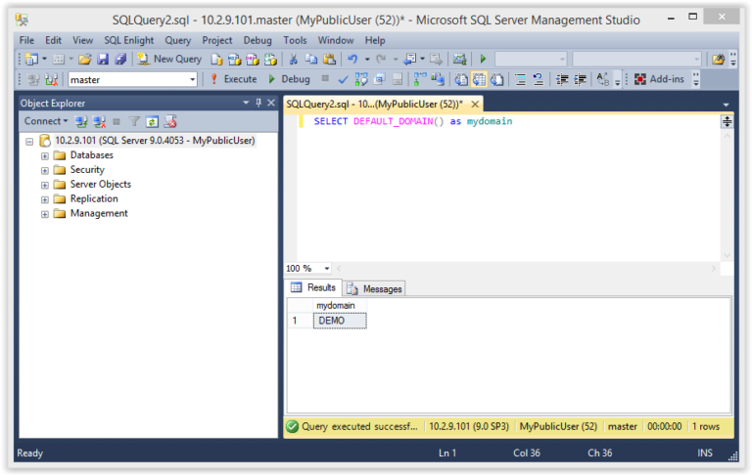Close the Object Explorer panel
Viewport: 752px width, 475px height.
[271, 103]
